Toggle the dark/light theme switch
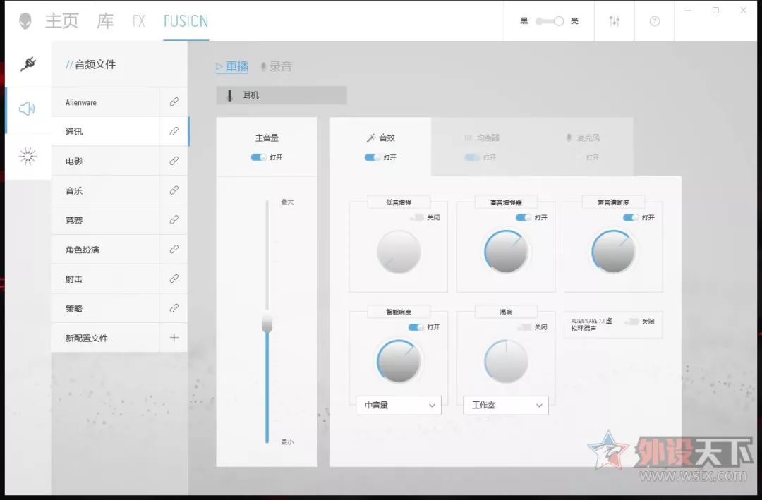Image resolution: width=762 pixels, height=500 pixels. pos(550,21)
